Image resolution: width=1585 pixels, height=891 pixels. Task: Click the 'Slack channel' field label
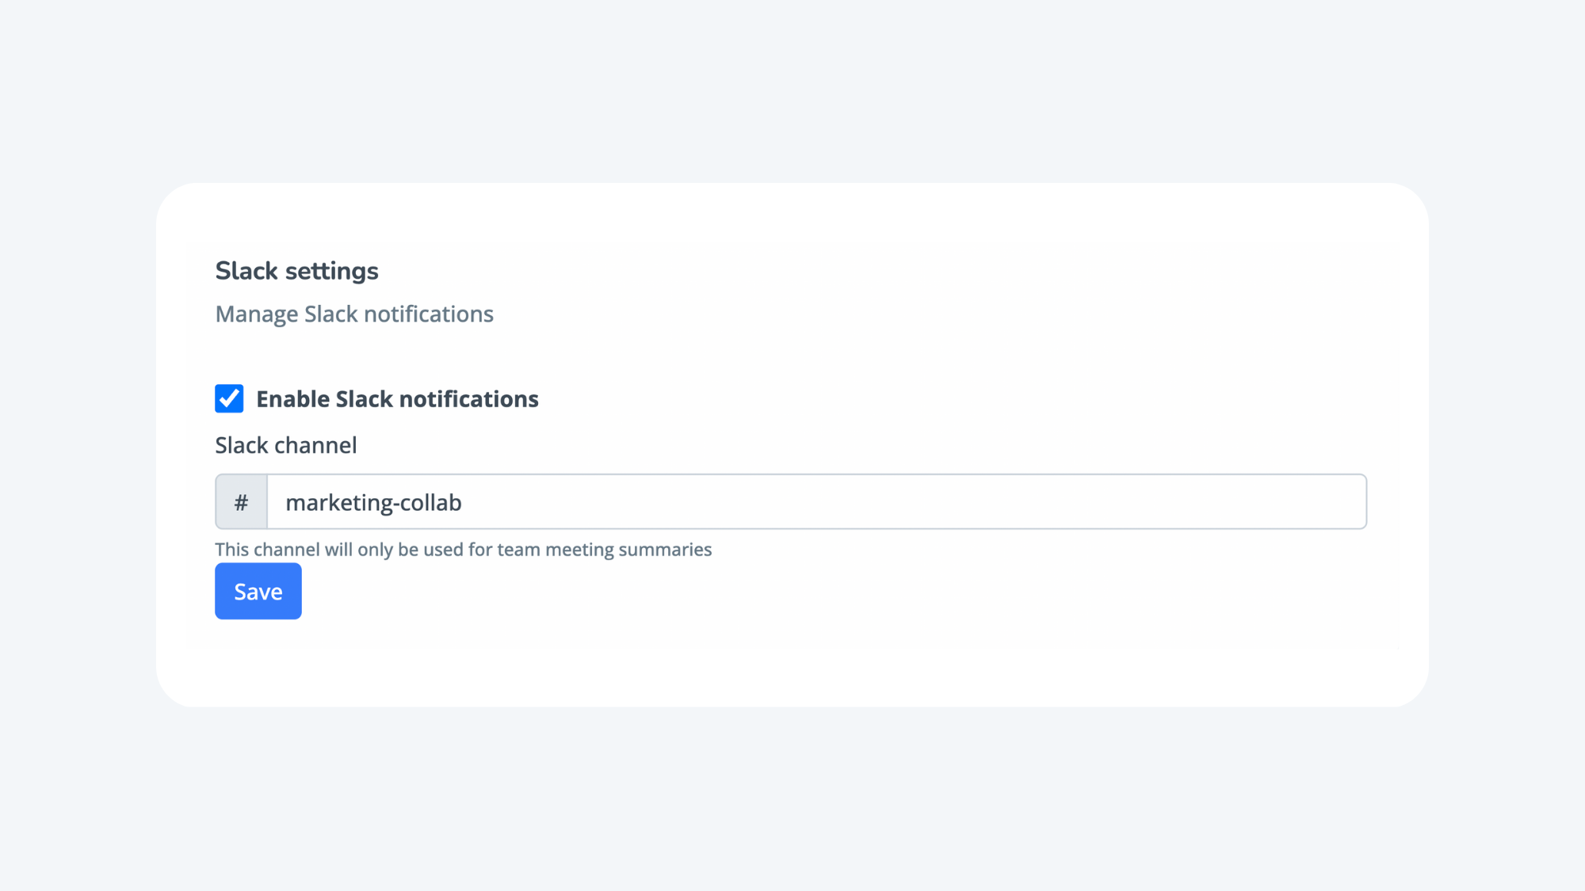[x=286, y=444]
